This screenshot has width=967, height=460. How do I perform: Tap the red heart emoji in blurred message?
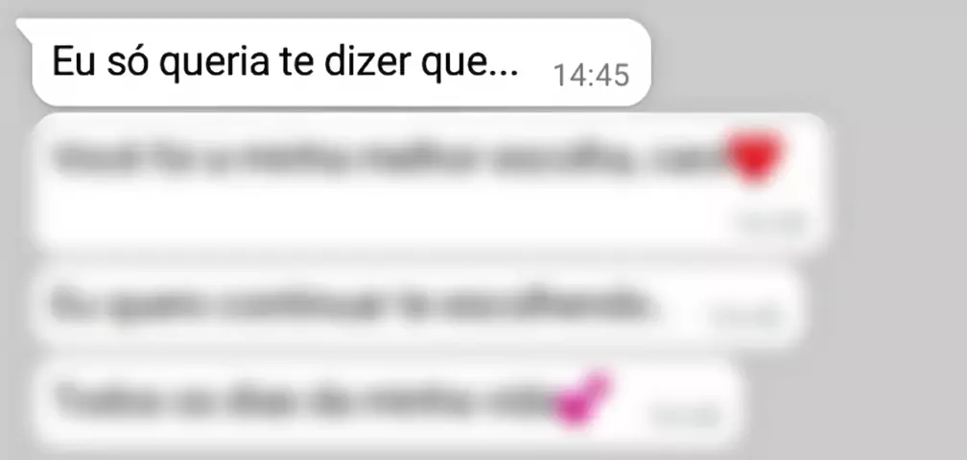pyautogui.click(x=756, y=156)
